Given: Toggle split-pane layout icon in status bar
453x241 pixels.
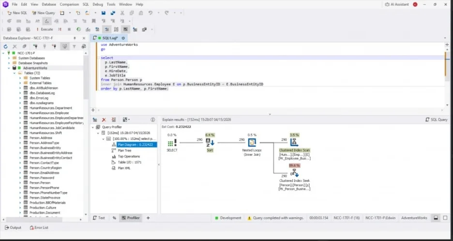Looking at the screenshot, I should (x=436, y=218).
